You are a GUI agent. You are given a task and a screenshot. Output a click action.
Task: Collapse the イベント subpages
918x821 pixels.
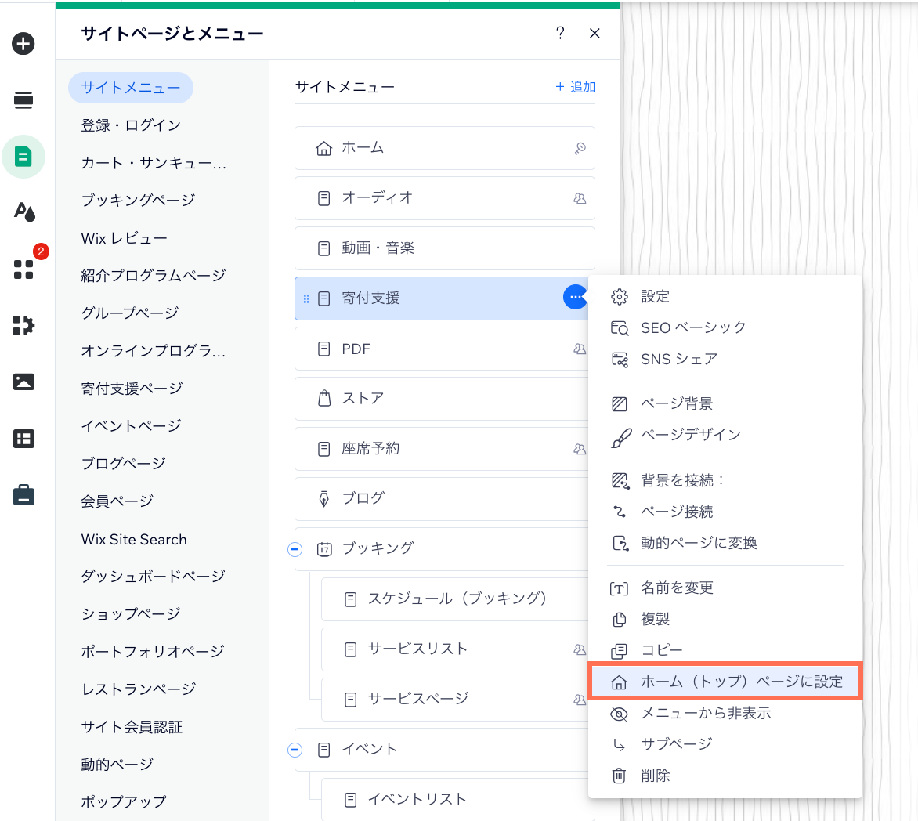pos(295,750)
